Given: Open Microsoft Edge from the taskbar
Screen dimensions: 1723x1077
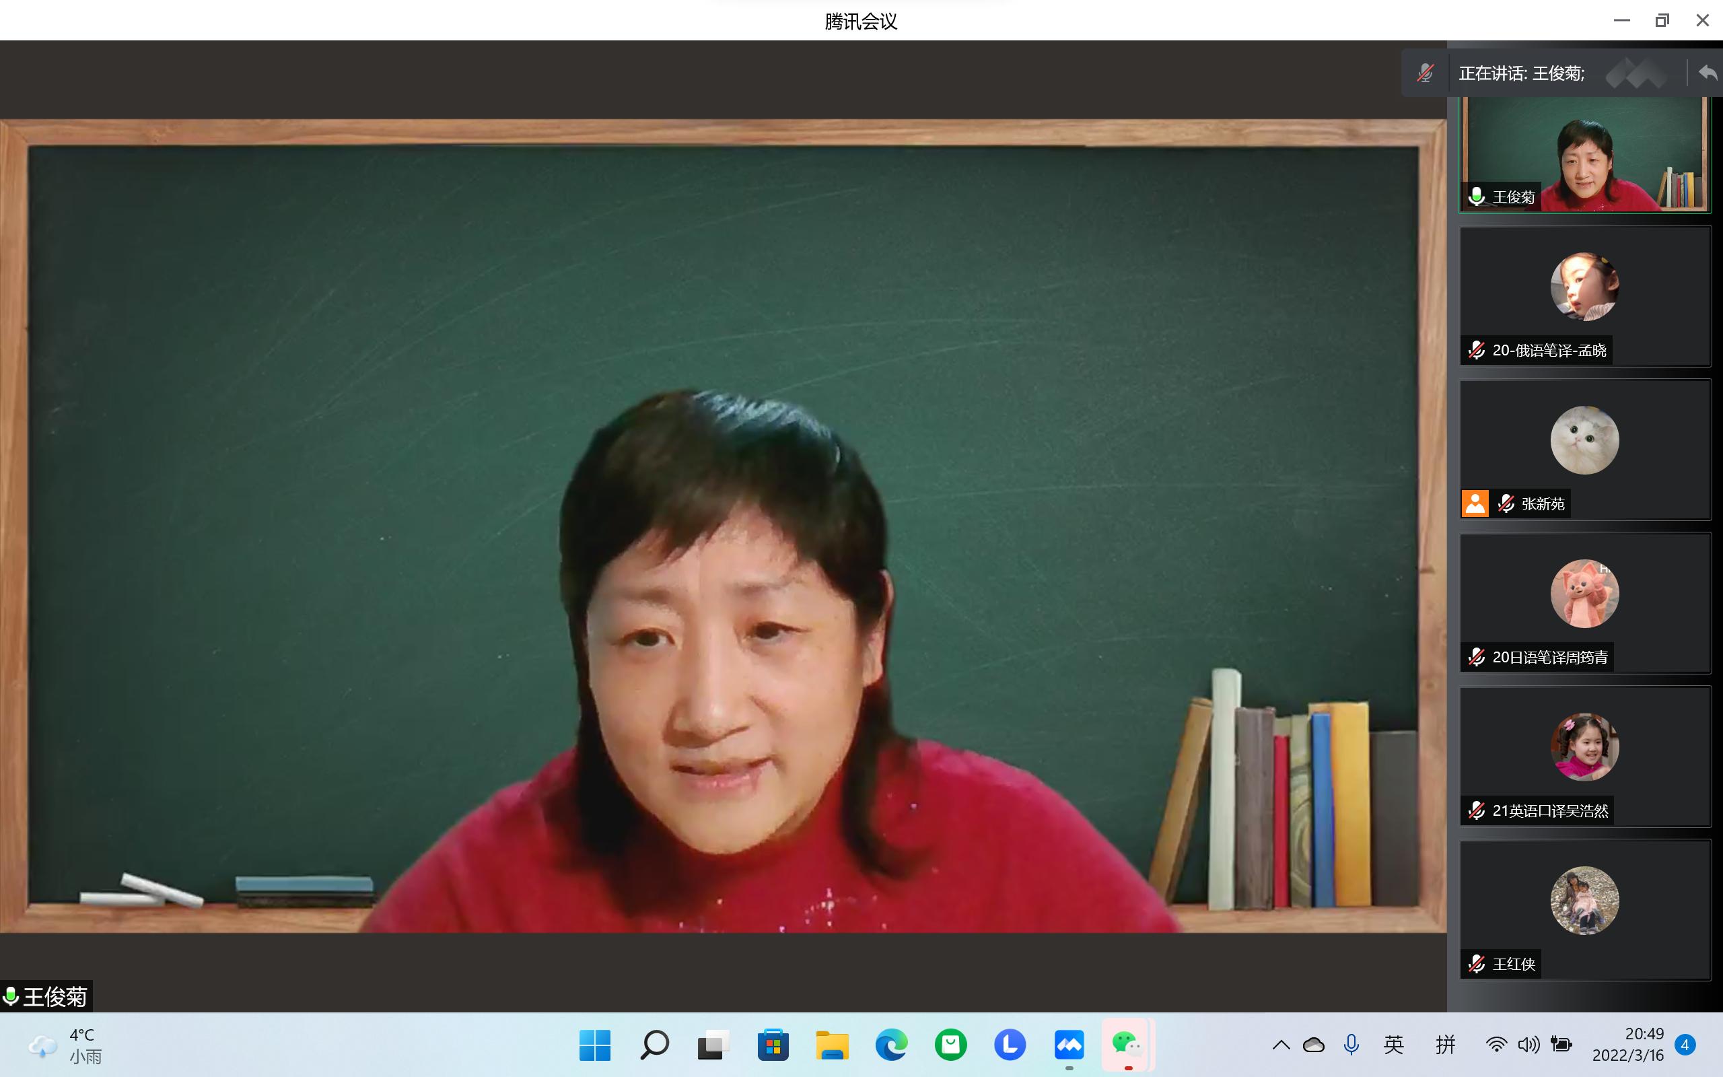Looking at the screenshot, I should pyautogui.click(x=890, y=1045).
